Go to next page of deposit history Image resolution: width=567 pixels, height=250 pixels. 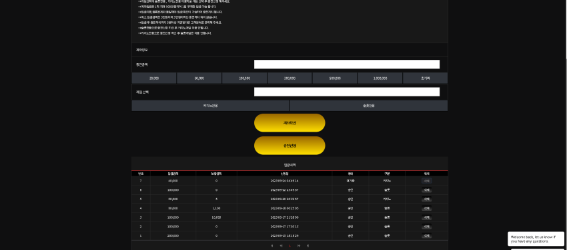click(299, 245)
